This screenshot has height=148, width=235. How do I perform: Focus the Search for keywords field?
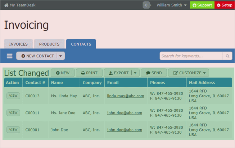tap(191, 56)
